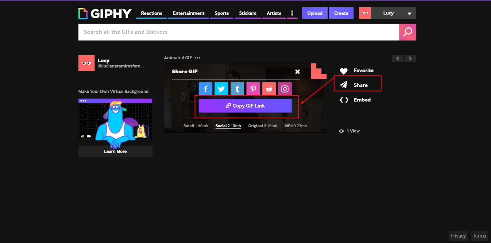This screenshot has width=491, height=243.
Task: Click the Embed label
Action: [362, 100]
